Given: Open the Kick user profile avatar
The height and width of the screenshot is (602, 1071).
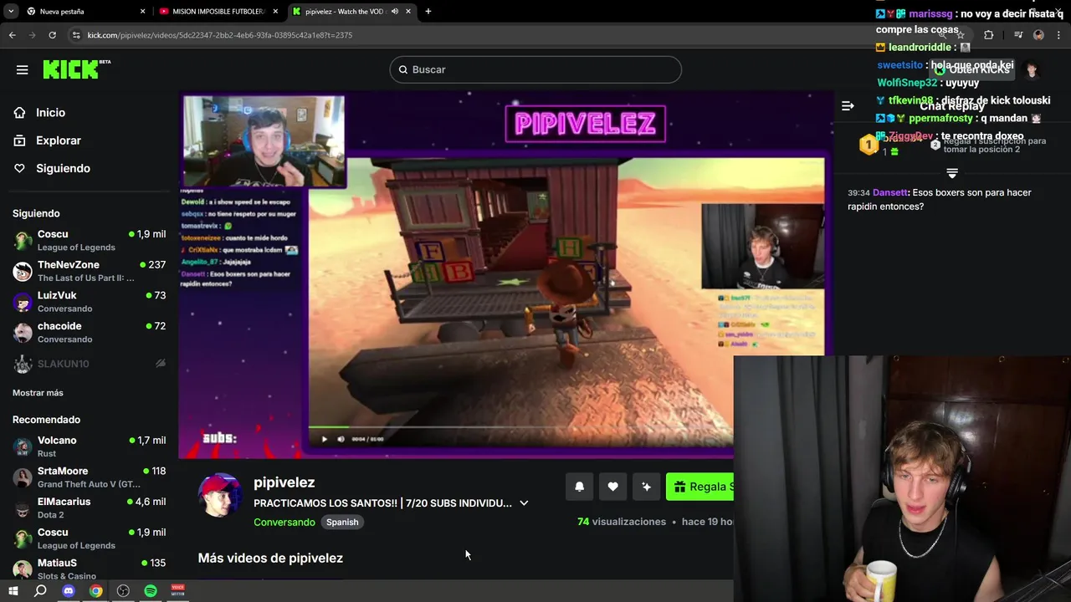Looking at the screenshot, I should point(1032,70).
